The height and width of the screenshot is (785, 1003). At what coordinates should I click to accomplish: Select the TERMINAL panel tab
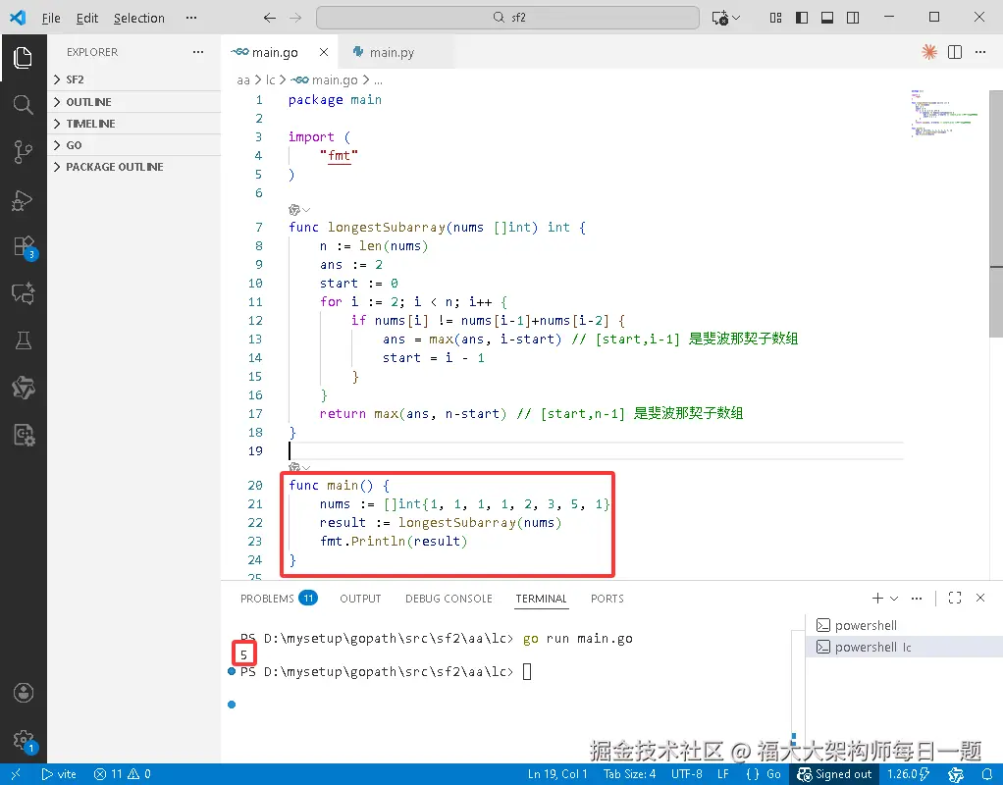(x=541, y=599)
